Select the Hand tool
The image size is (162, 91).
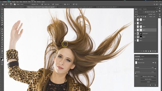click(2, 51)
